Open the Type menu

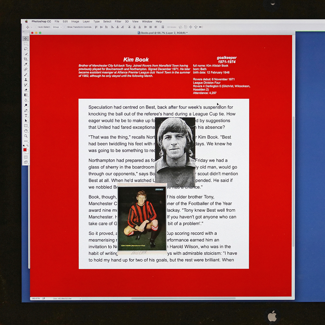96,22
